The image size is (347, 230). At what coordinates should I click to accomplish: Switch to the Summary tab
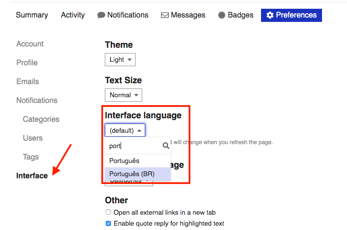(31, 15)
